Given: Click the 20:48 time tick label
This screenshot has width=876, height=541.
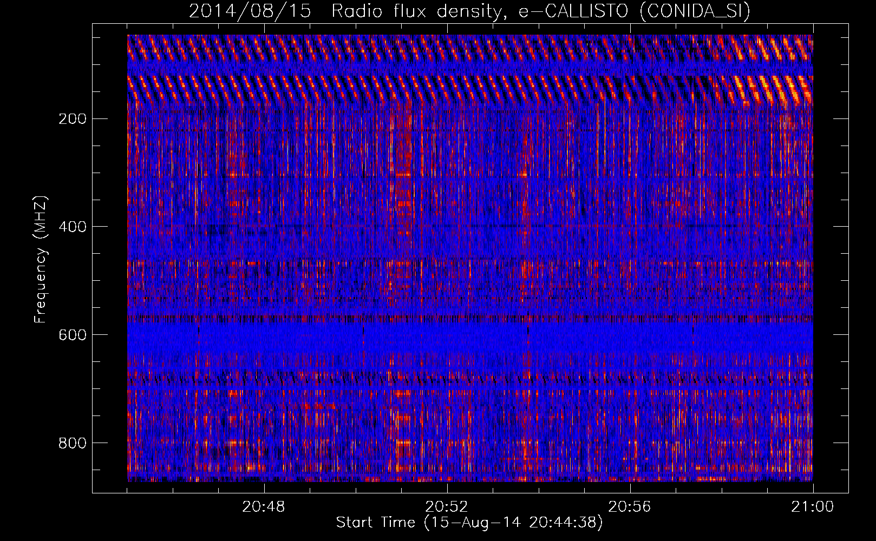Looking at the screenshot, I should [264, 507].
